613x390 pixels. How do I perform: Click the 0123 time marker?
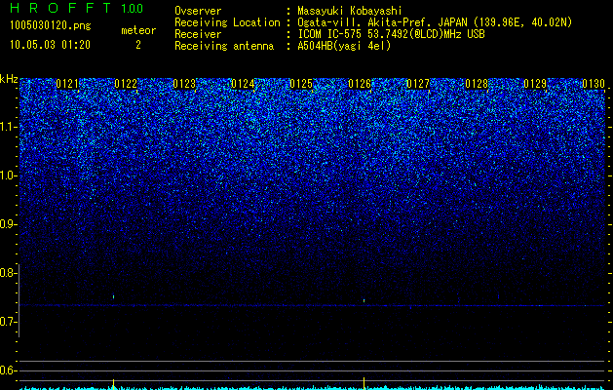click(184, 84)
